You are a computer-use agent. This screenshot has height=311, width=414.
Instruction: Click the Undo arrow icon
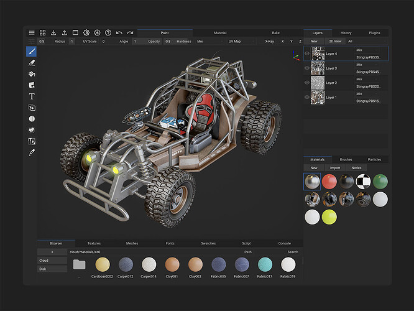click(x=119, y=33)
